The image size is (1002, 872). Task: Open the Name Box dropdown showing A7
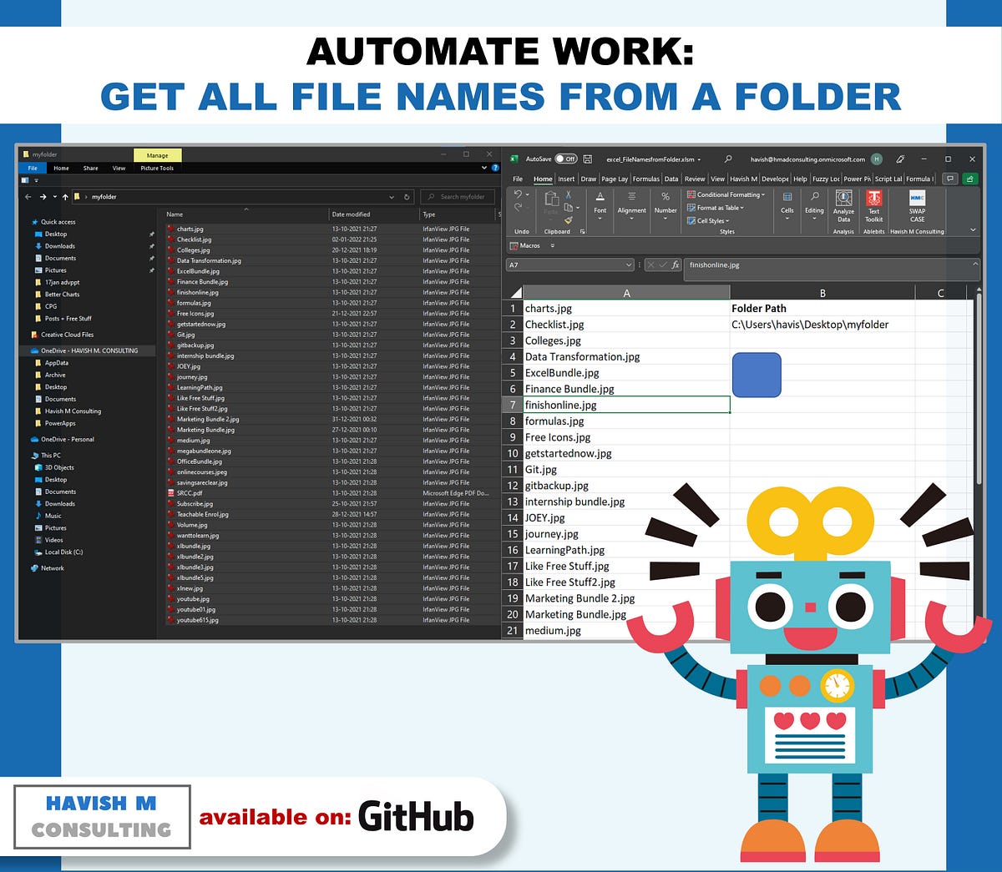point(630,265)
